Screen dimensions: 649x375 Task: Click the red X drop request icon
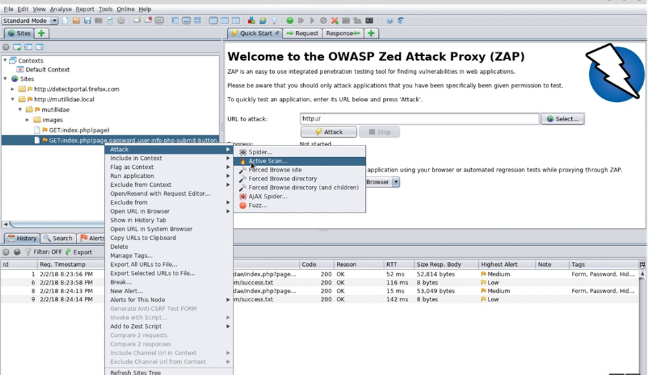click(x=335, y=21)
